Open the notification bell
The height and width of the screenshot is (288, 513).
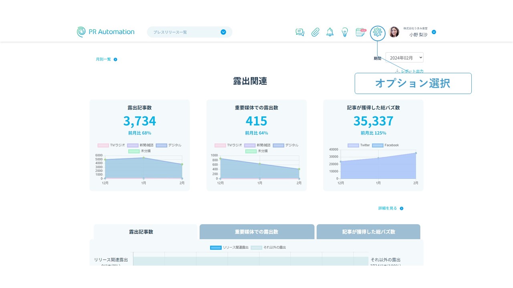coord(330,32)
